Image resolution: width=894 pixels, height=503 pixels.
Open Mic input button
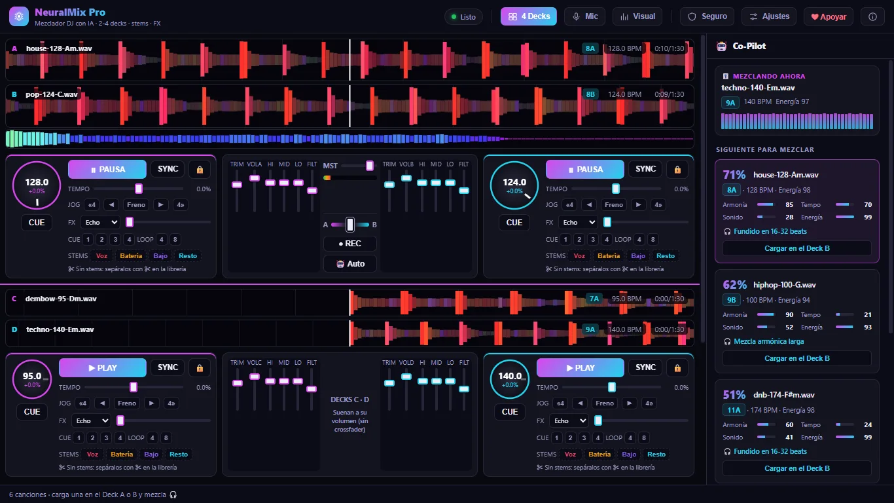tap(585, 17)
